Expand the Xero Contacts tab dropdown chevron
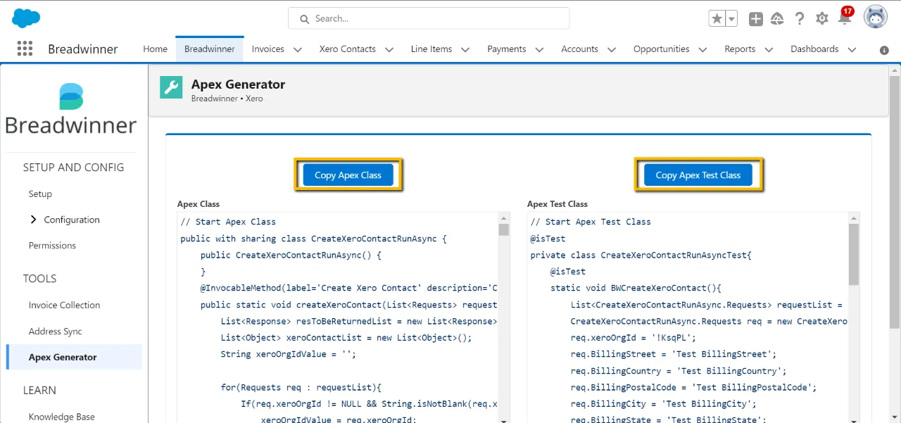The height and width of the screenshot is (423, 901). (389, 49)
